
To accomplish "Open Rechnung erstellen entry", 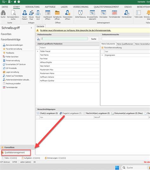I will click(x=12, y=84).
